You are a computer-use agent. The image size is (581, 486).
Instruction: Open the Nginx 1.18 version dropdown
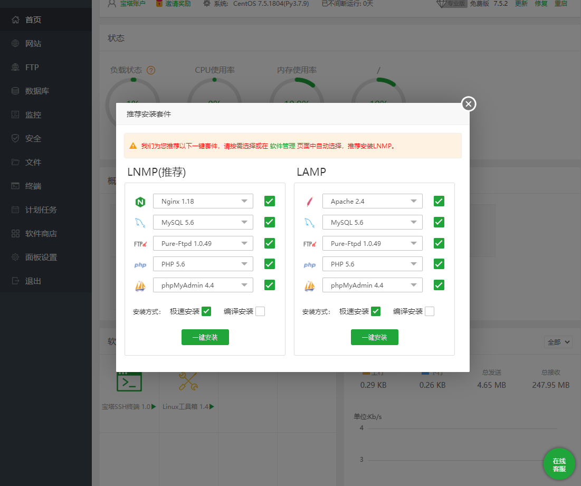coord(203,201)
